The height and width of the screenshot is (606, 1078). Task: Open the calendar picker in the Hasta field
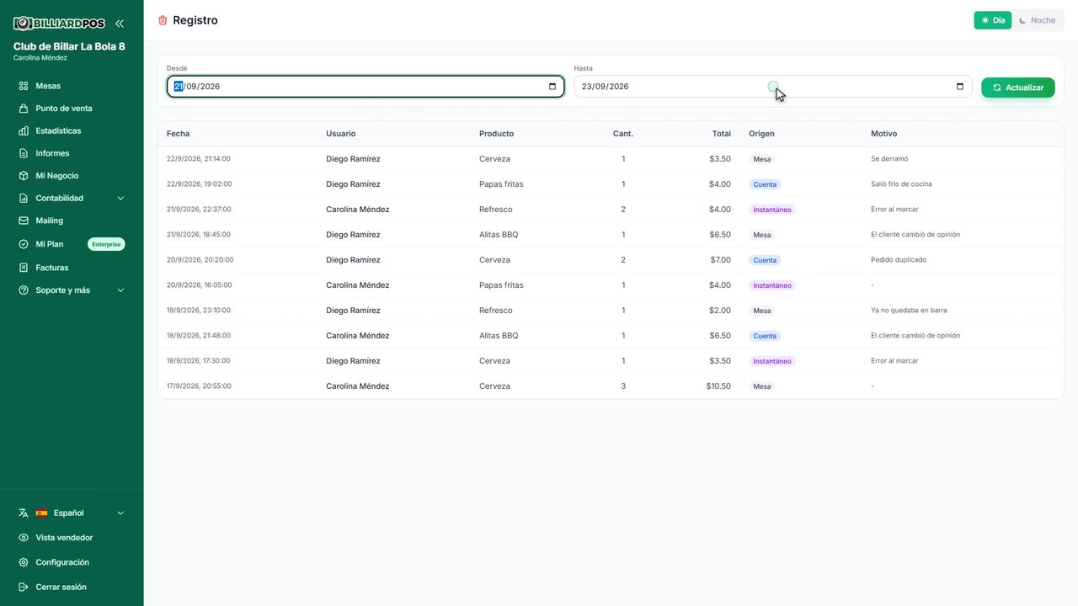click(960, 87)
